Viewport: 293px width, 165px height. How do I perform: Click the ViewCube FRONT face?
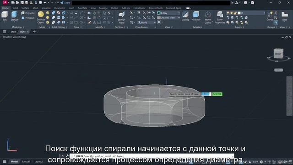click(278, 54)
